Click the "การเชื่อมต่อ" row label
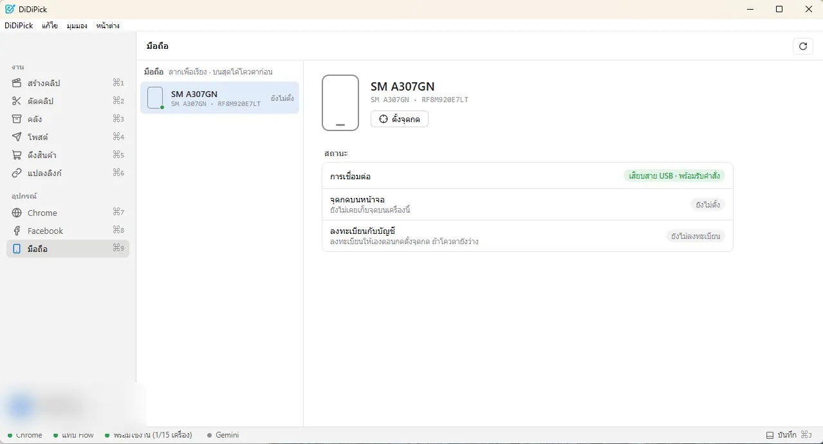The width and height of the screenshot is (823, 444). click(x=350, y=176)
